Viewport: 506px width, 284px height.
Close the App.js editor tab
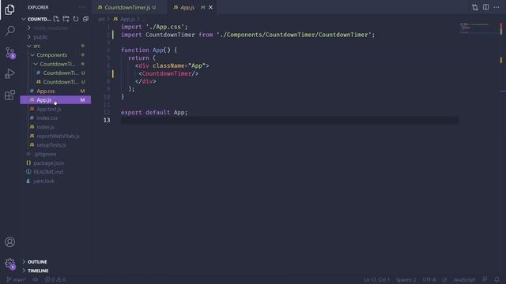211,7
